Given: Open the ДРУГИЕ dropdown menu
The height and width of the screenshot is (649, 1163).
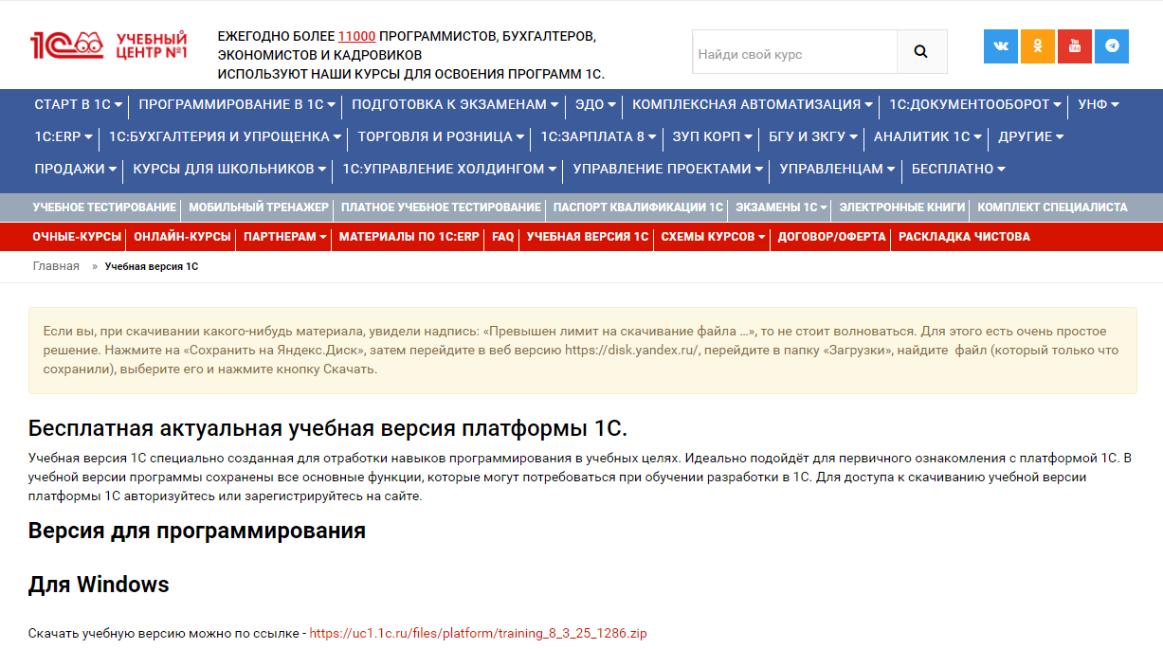Looking at the screenshot, I should 1031,136.
